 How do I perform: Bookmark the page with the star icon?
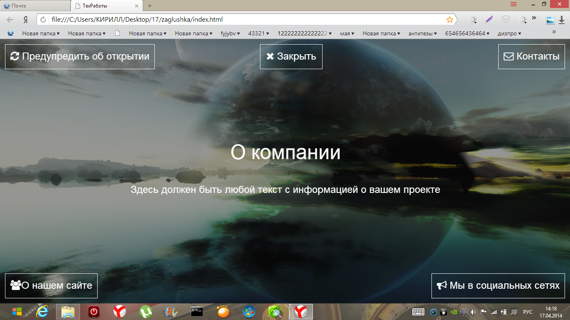pyautogui.click(x=450, y=20)
